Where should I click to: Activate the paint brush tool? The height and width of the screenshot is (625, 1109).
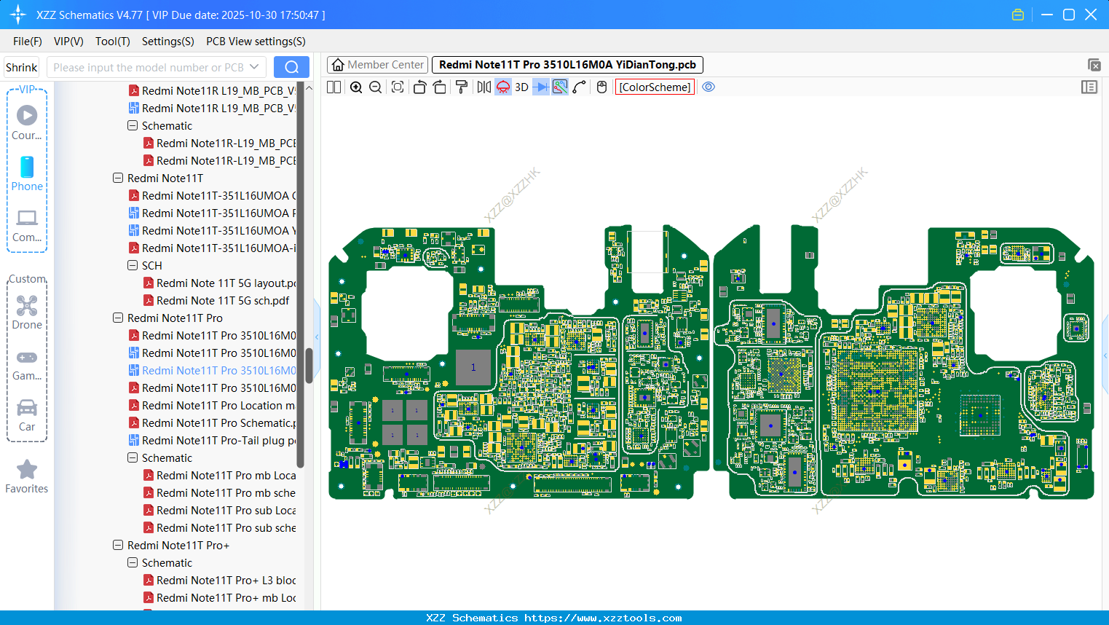(x=461, y=87)
